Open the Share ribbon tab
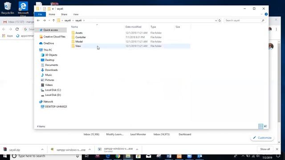This screenshot has width=285, height=160. 64,14
